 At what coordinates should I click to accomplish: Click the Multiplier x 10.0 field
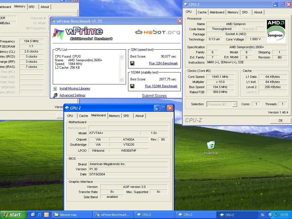coord(220,82)
